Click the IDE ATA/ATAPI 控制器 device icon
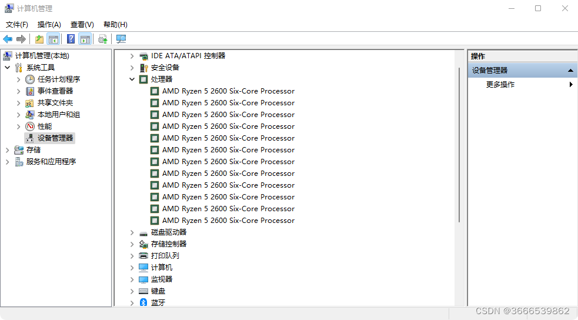578x320 pixels. 143,56
